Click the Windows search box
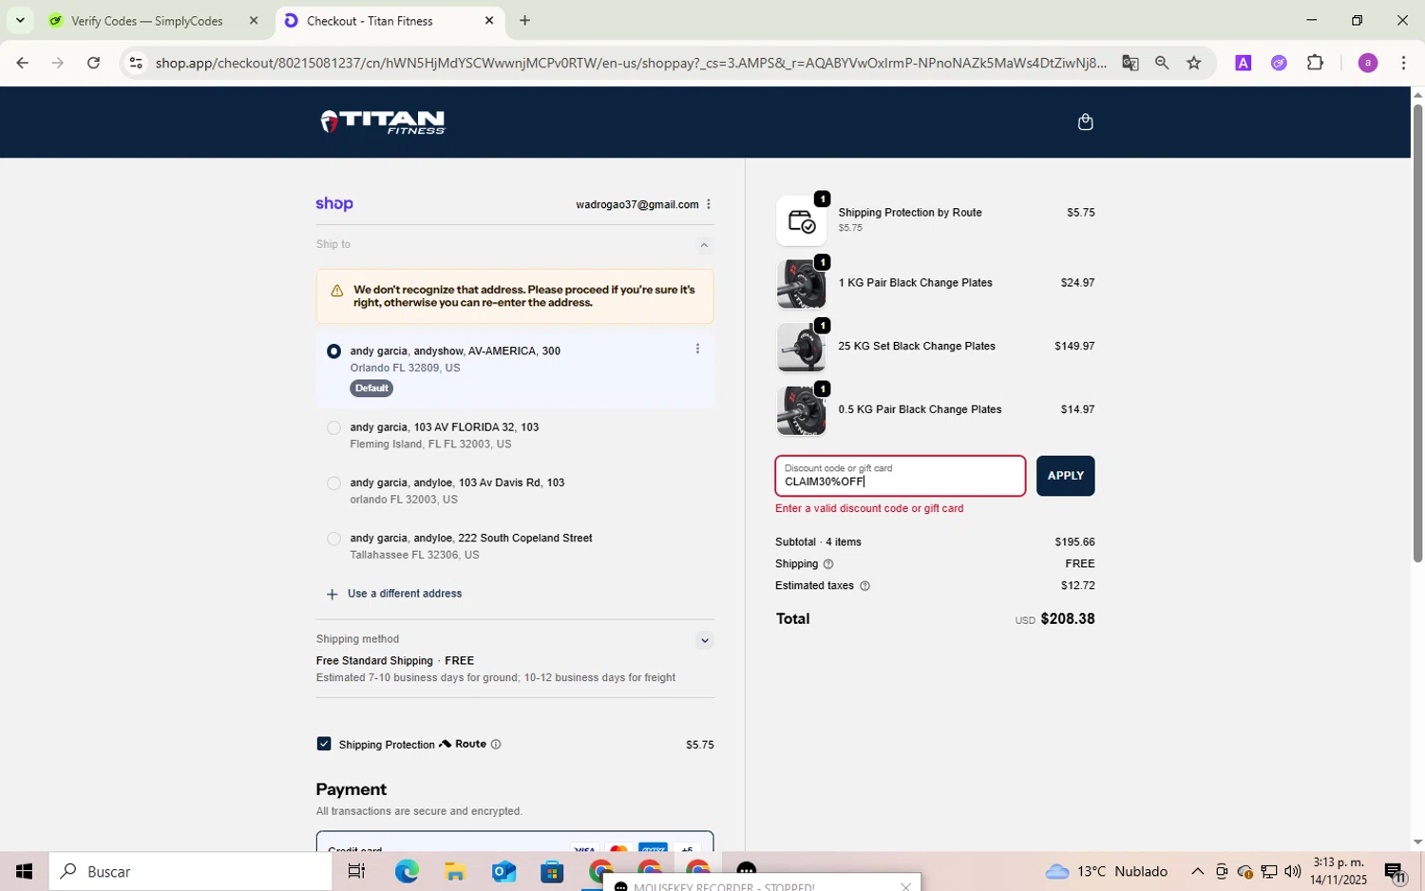This screenshot has width=1425, height=891. pos(190,871)
